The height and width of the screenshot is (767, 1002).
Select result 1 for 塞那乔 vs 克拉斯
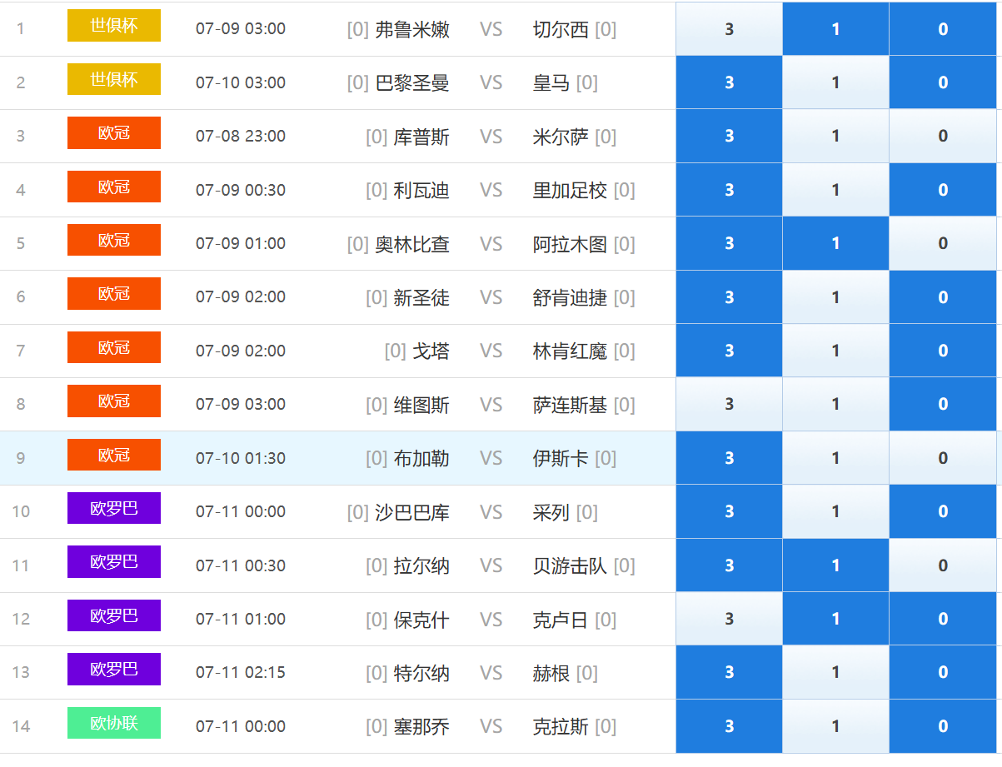click(835, 726)
